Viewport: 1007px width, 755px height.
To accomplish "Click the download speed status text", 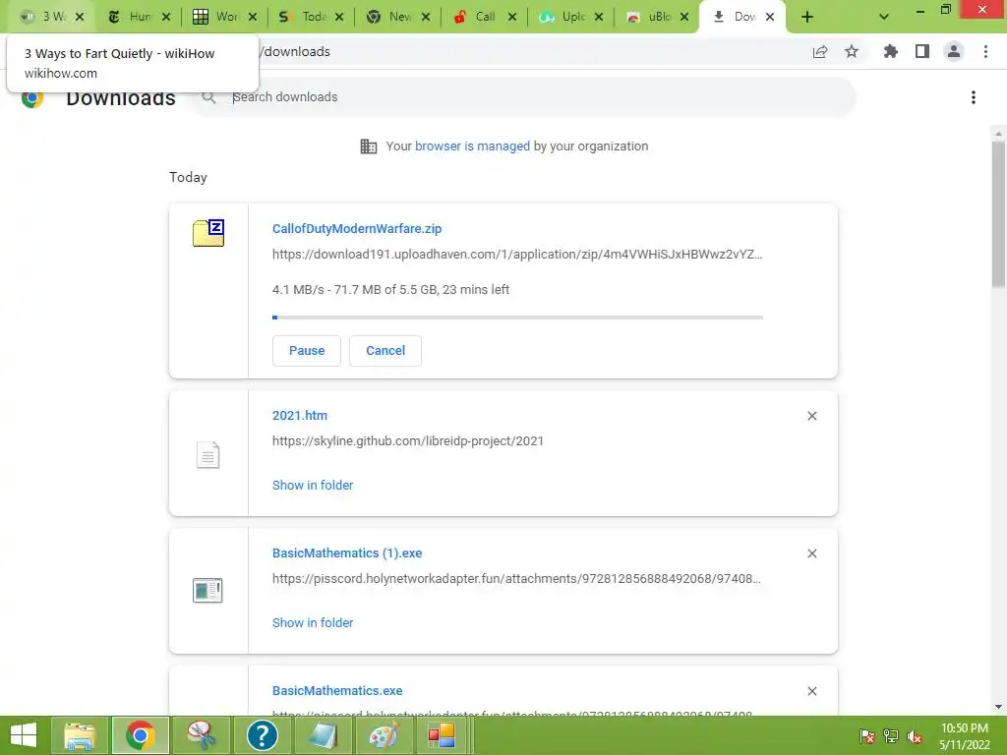I will tap(390, 290).
